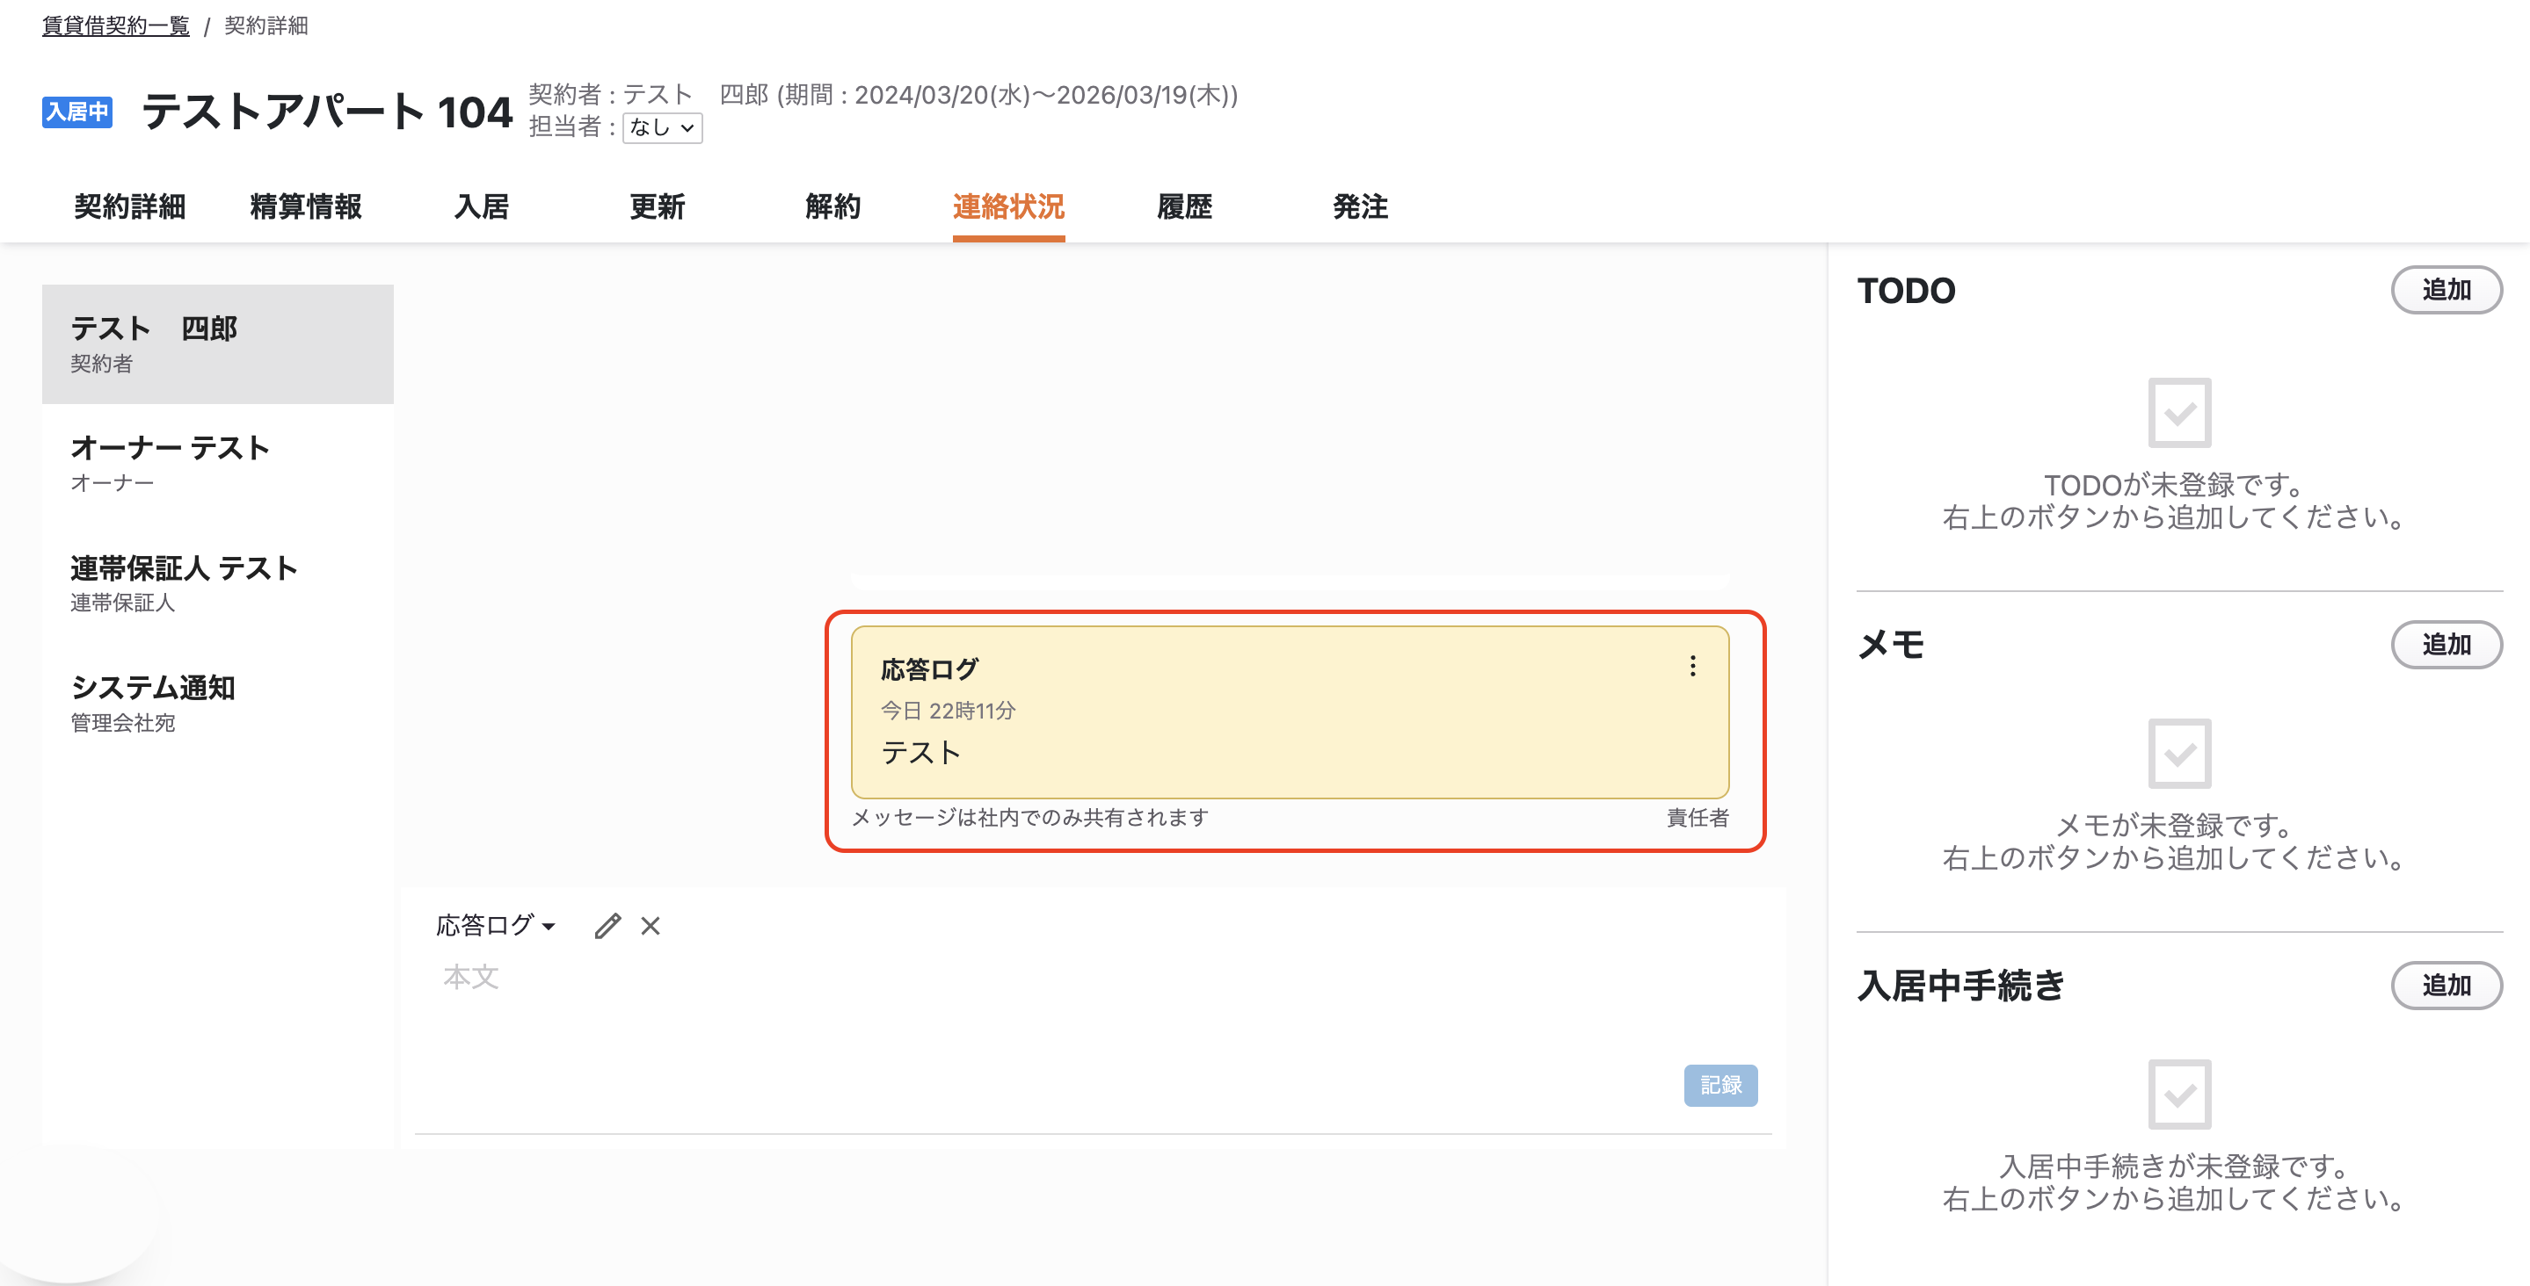Click the TODO empty-state checkbox icon
Viewport: 2530px width, 1286px height.
(x=2179, y=412)
